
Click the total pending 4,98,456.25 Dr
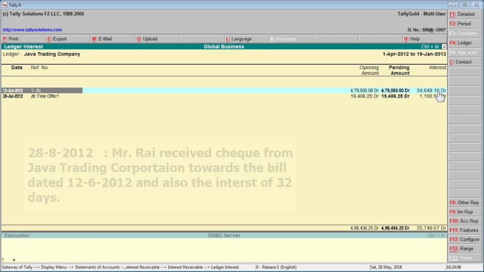click(395, 228)
